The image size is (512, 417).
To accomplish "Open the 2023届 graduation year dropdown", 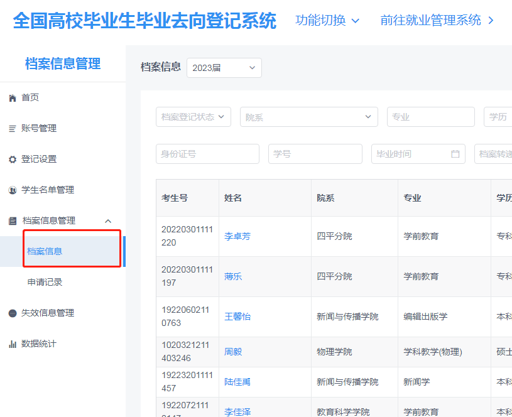I will pos(224,68).
